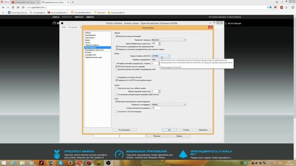Open Firefox from the taskbar
Image resolution: width=296 pixels, height=166 pixels.
(70, 163)
